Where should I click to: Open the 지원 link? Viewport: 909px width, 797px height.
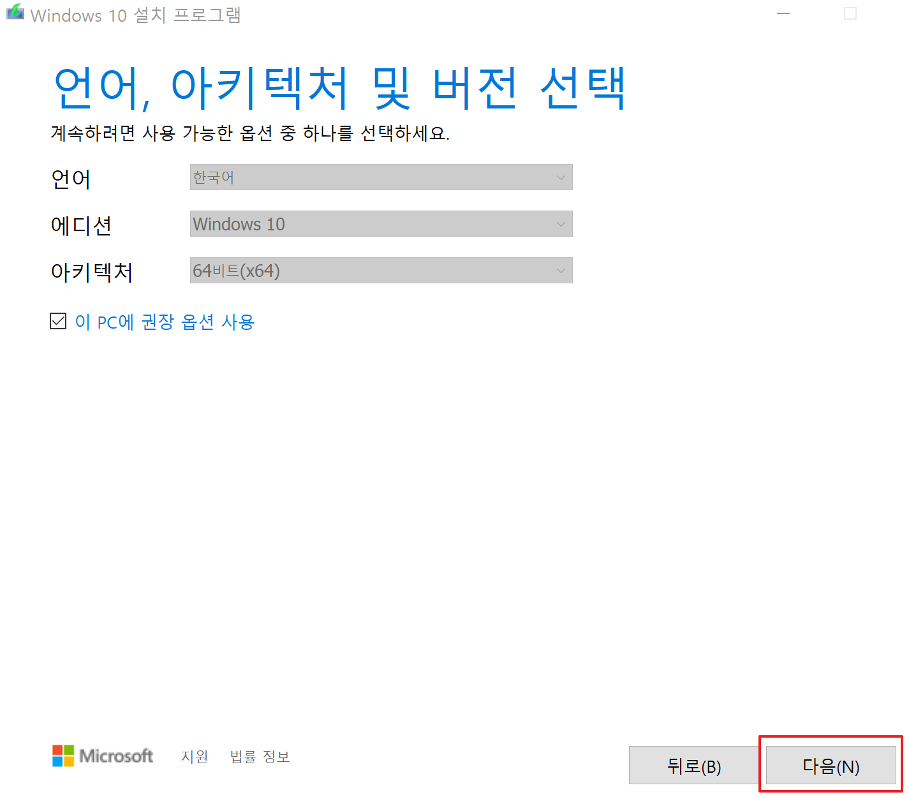[x=195, y=756]
